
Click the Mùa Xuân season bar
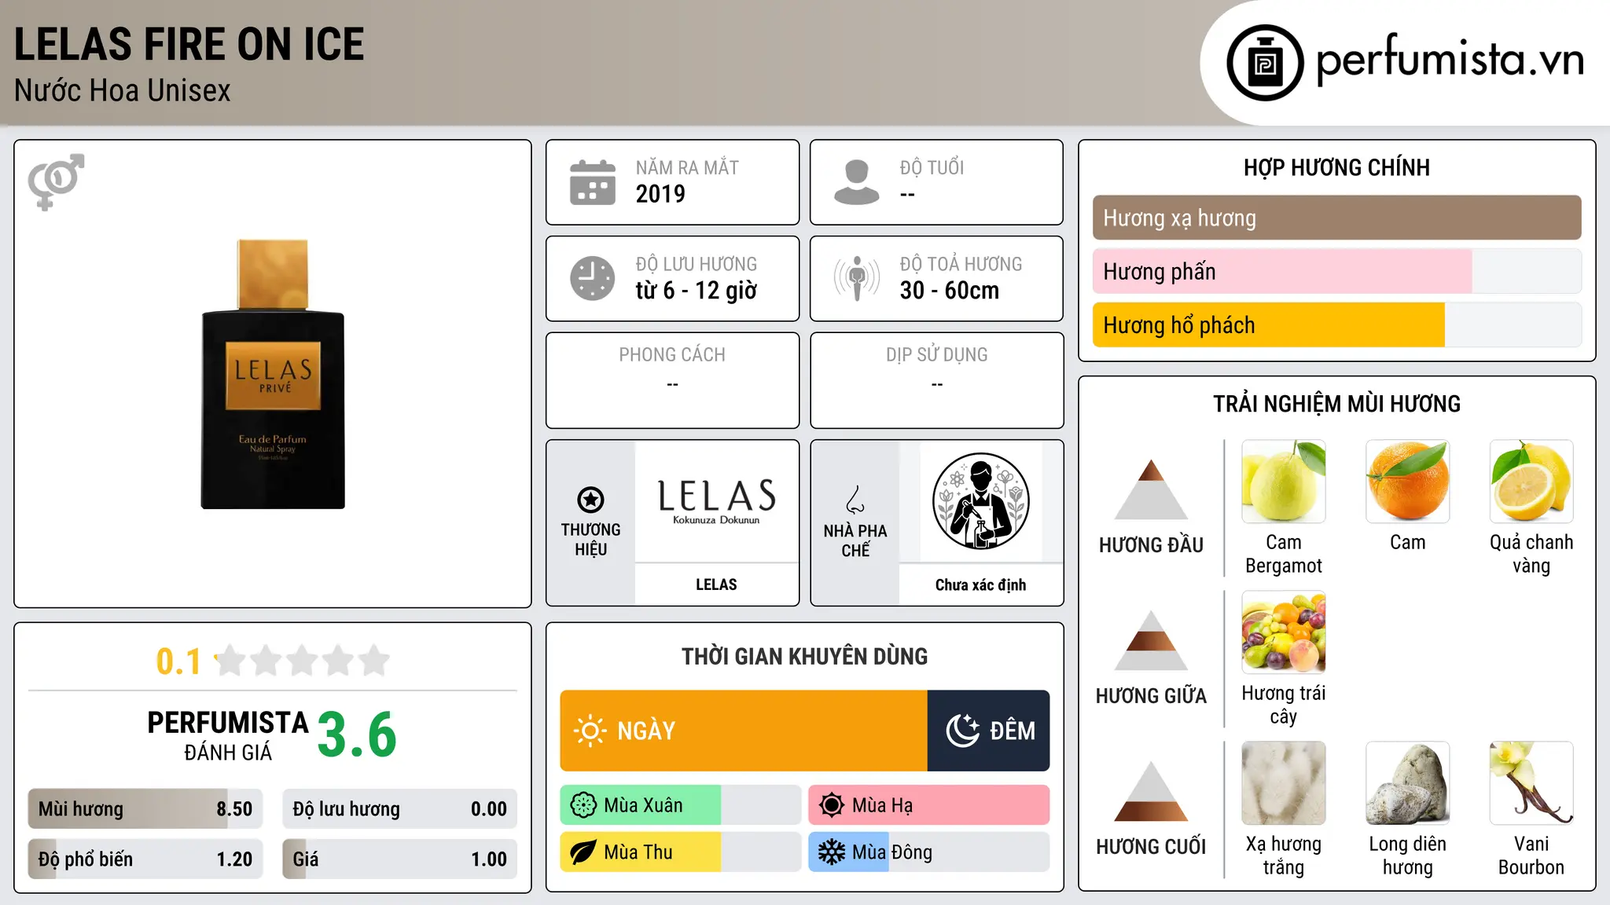[x=680, y=805]
